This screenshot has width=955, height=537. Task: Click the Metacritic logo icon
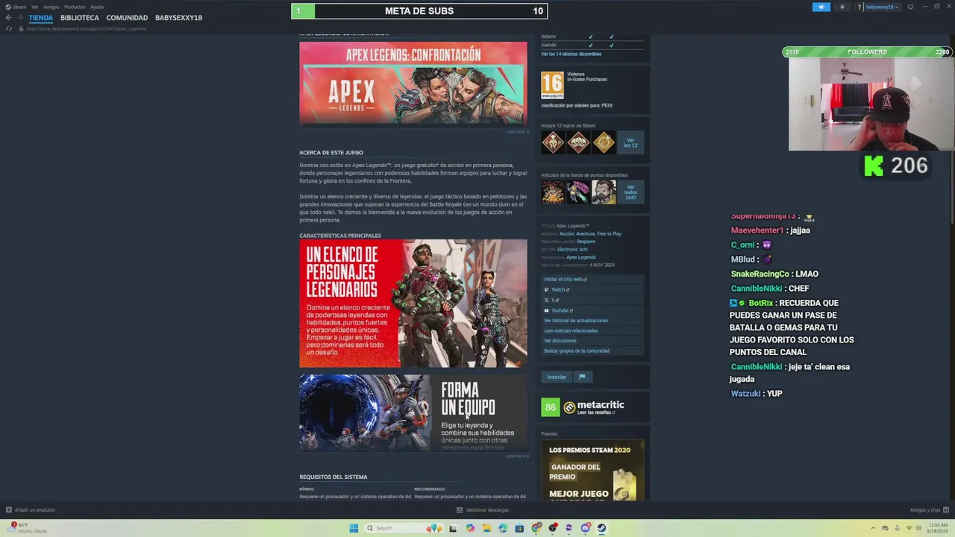click(x=569, y=407)
